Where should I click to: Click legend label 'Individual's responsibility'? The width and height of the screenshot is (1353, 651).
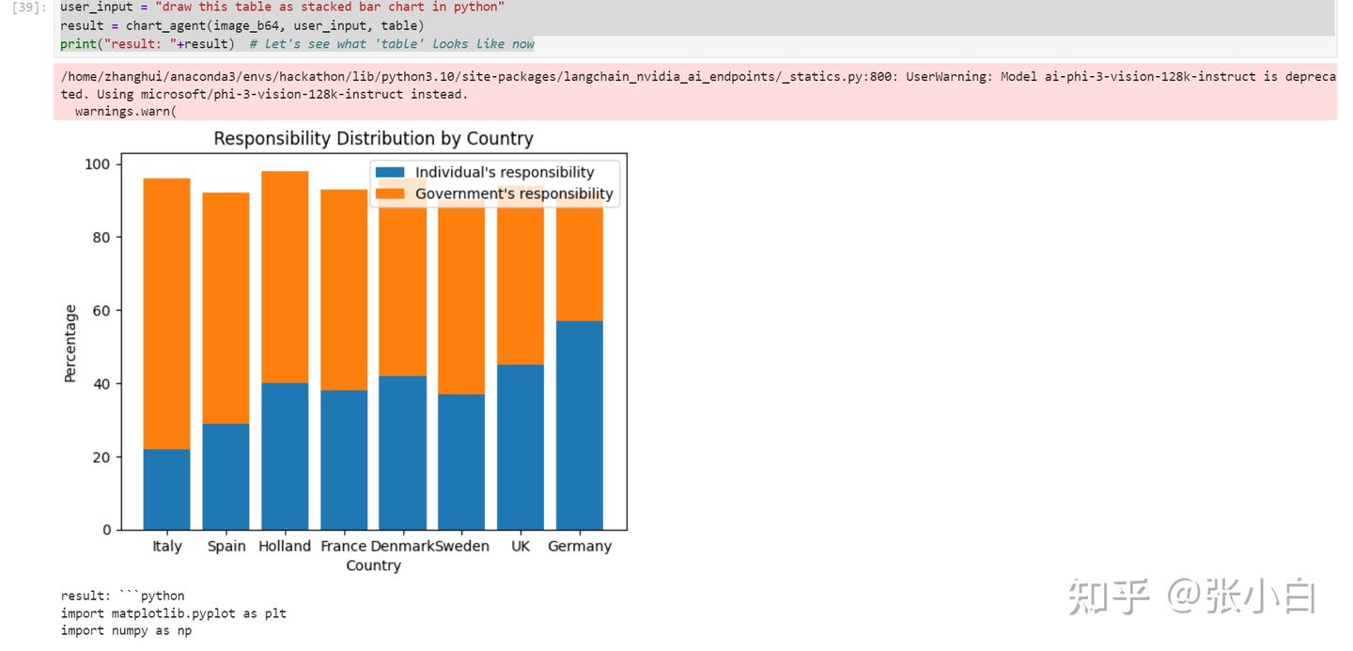(x=505, y=173)
